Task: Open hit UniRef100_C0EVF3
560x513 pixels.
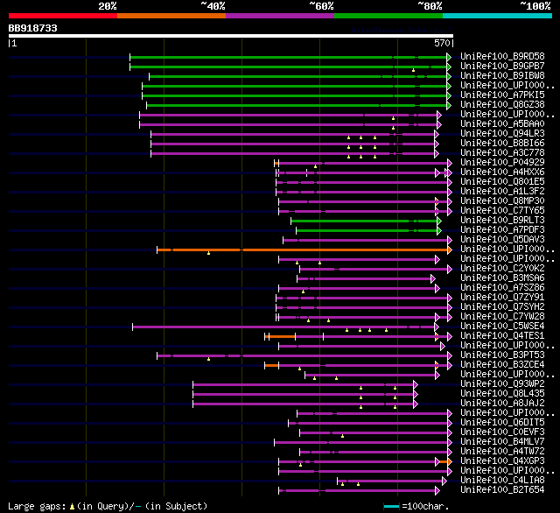Action: (502, 432)
